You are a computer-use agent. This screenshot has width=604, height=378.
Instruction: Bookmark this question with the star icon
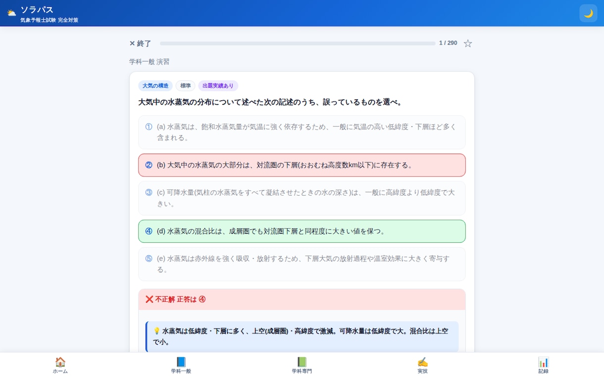pyautogui.click(x=468, y=44)
